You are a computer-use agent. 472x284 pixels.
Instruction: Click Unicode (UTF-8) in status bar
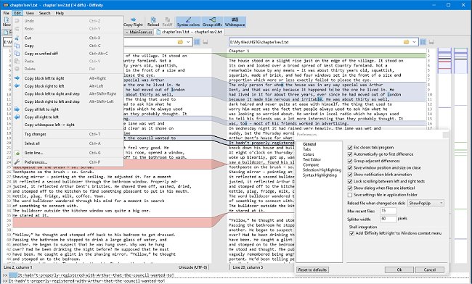[x=192, y=267]
